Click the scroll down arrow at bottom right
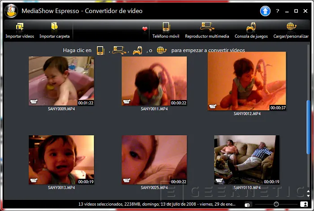The height and width of the screenshot is (211, 314). (x=308, y=196)
